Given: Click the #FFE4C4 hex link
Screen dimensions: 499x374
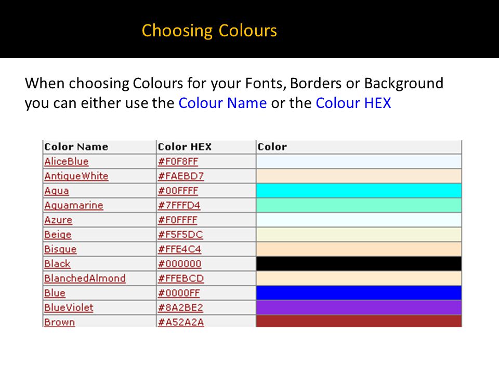Looking at the screenshot, I should point(179,249).
